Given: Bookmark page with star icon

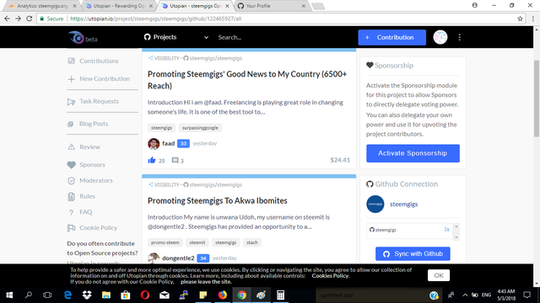Looking at the screenshot, I should tap(520, 19).
